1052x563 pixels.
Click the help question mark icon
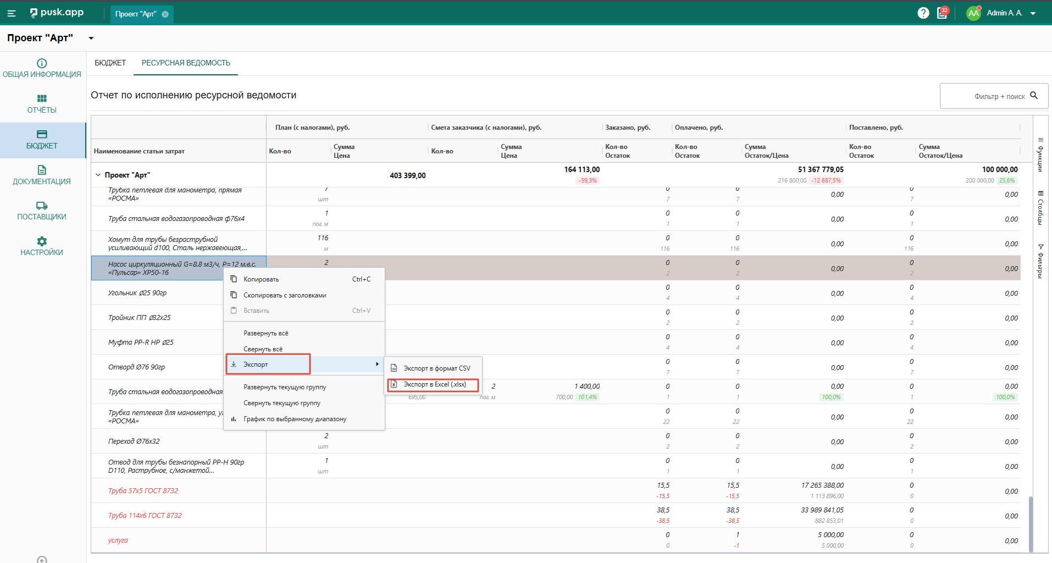[x=923, y=13]
